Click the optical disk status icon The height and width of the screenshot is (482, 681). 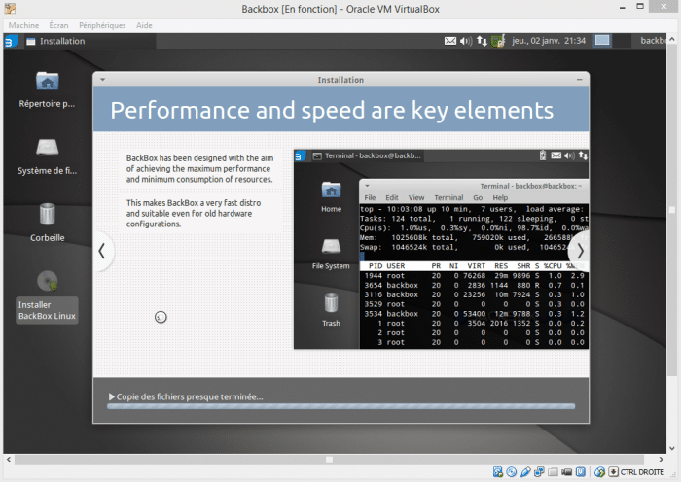coord(512,472)
